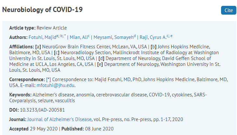Open author link Raji, Cyrus A.
This screenshot has height=135, width=237.
(x=153, y=37)
